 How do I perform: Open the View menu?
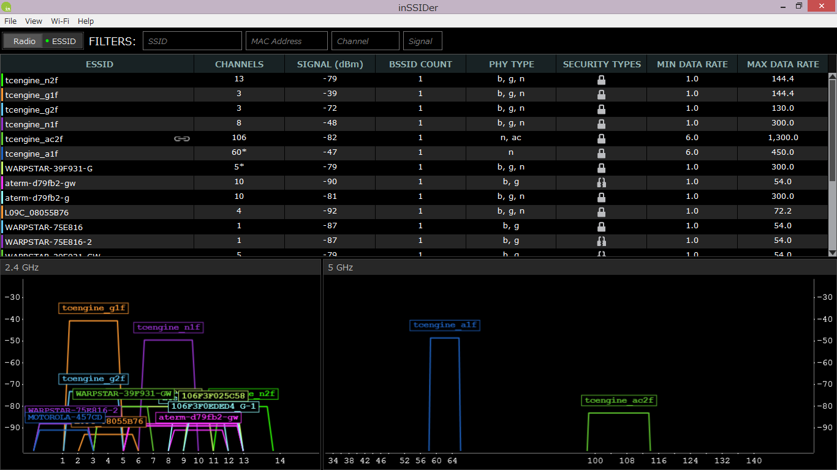click(34, 21)
